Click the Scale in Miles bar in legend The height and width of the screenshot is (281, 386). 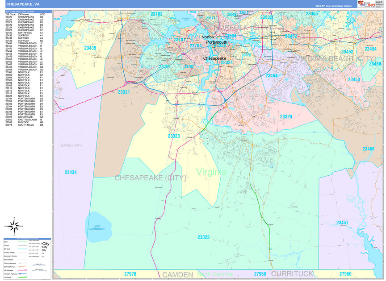39,265
